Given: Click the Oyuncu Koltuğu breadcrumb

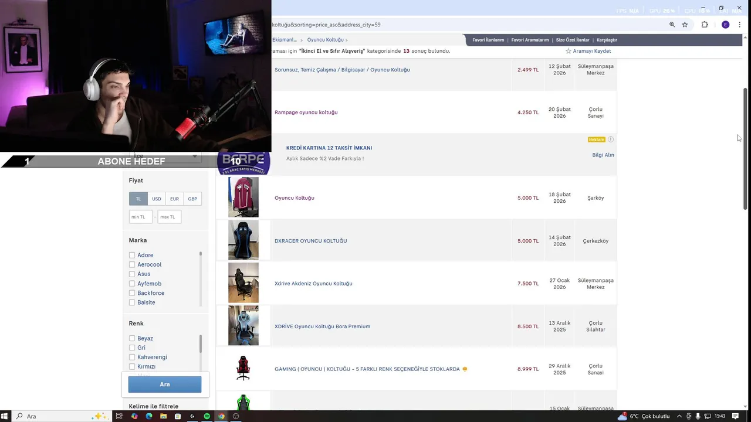Looking at the screenshot, I should pyautogui.click(x=326, y=40).
